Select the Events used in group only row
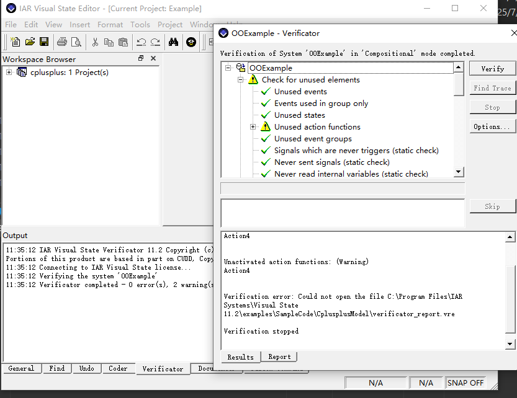This screenshot has height=398, width=517. (321, 104)
